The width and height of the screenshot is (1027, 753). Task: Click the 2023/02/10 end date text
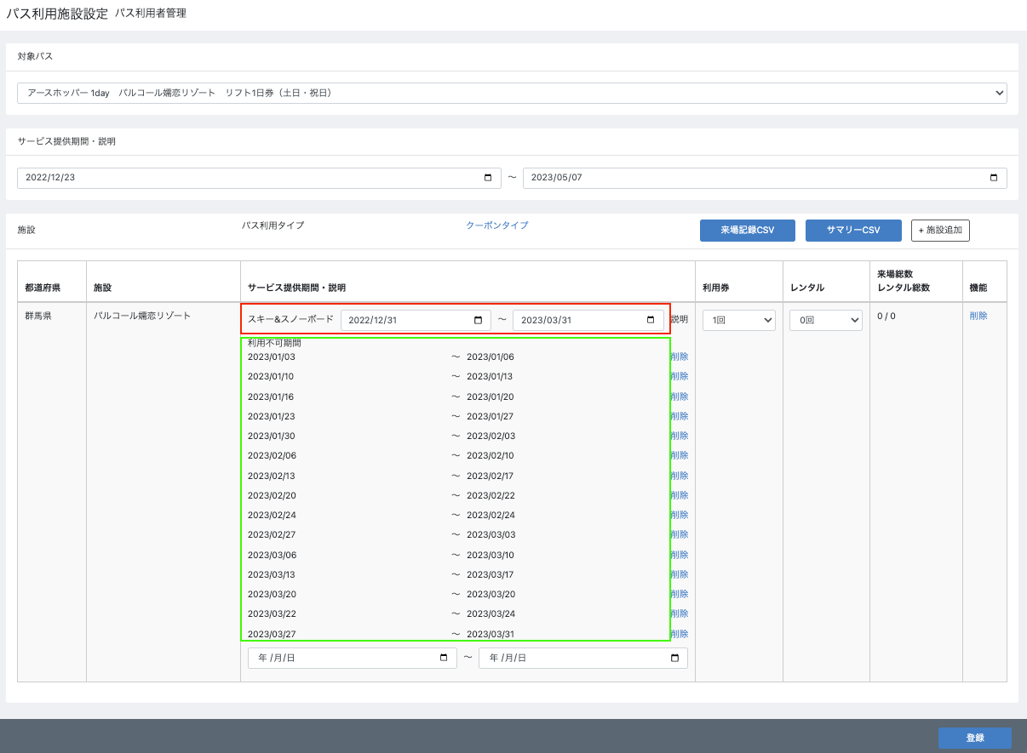tap(491, 455)
